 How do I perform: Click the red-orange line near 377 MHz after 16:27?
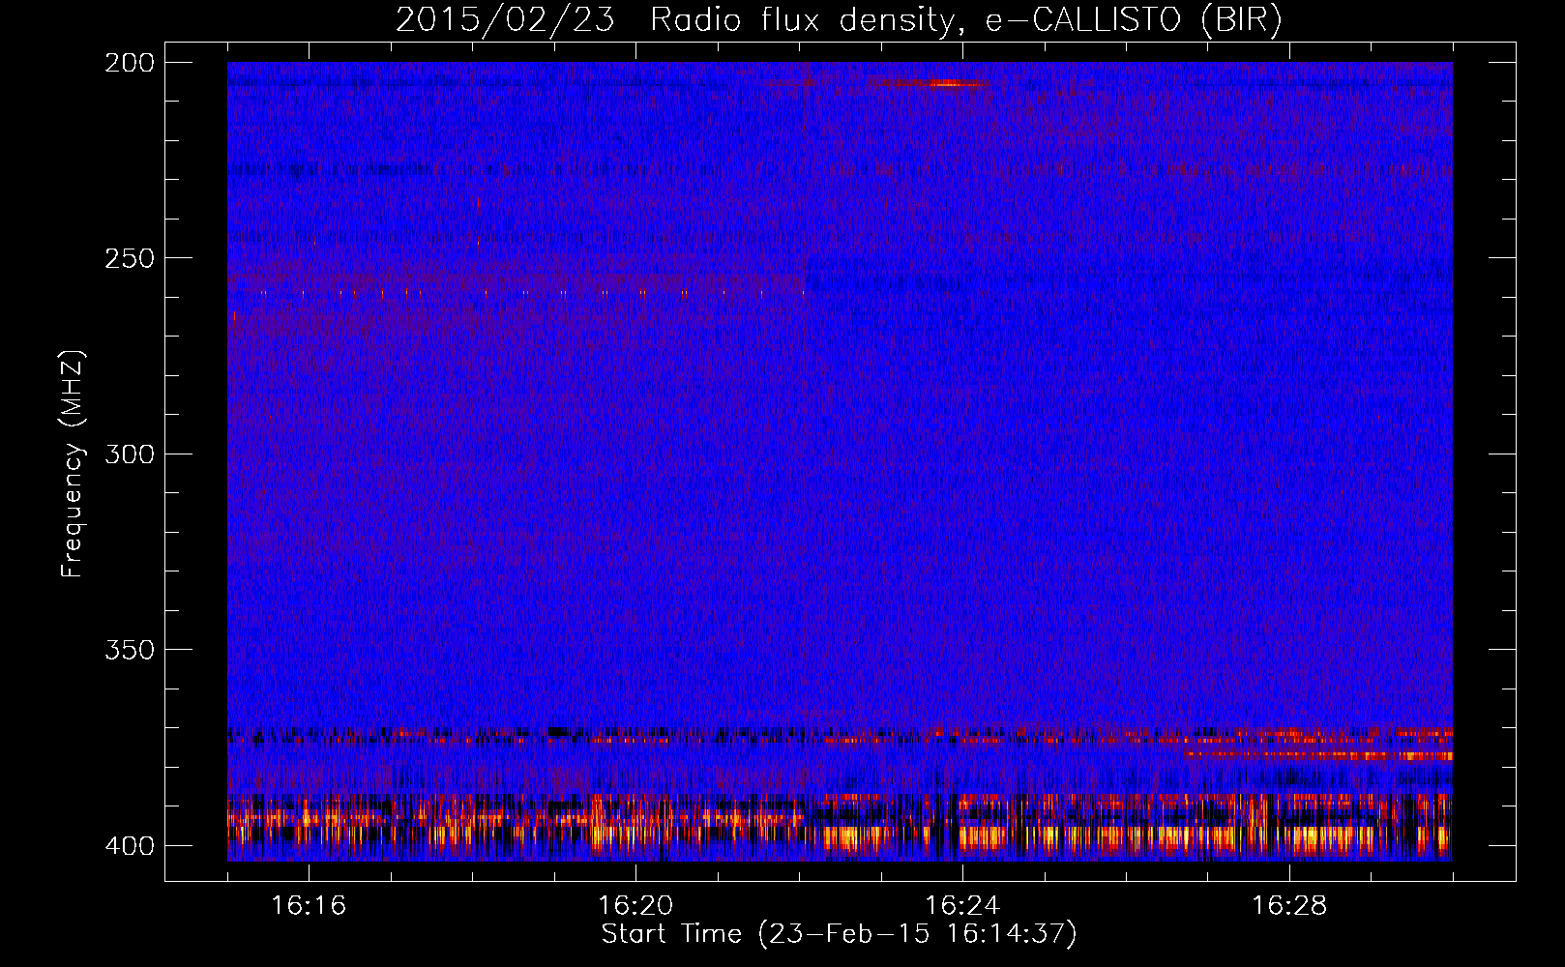(1318, 754)
